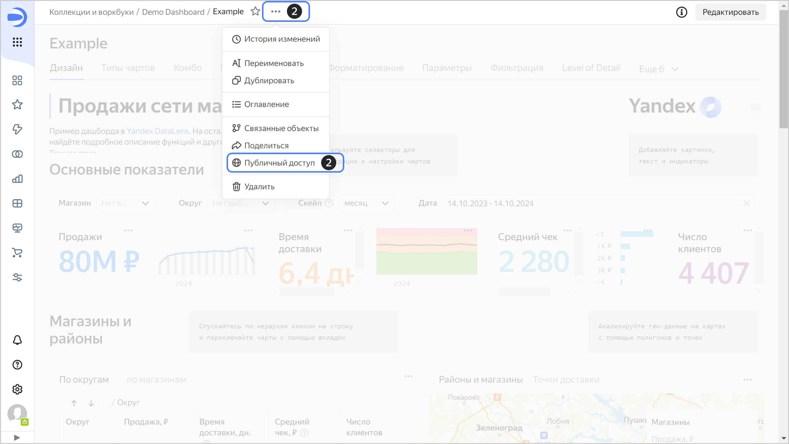Click the info circle icon
The image size is (789, 444).
(681, 12)
